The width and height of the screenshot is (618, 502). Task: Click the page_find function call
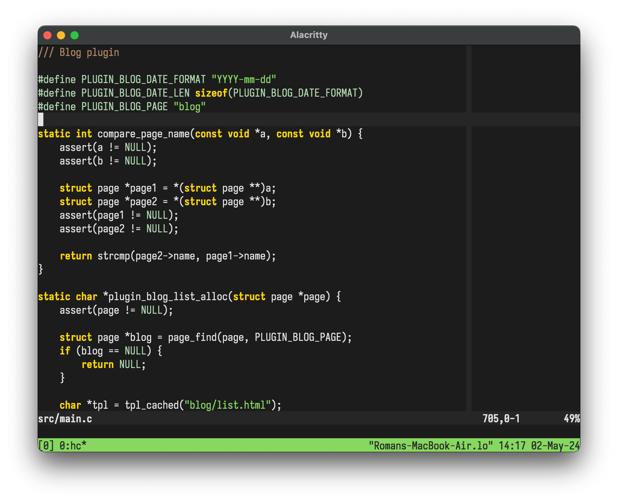tap(192, 337)
